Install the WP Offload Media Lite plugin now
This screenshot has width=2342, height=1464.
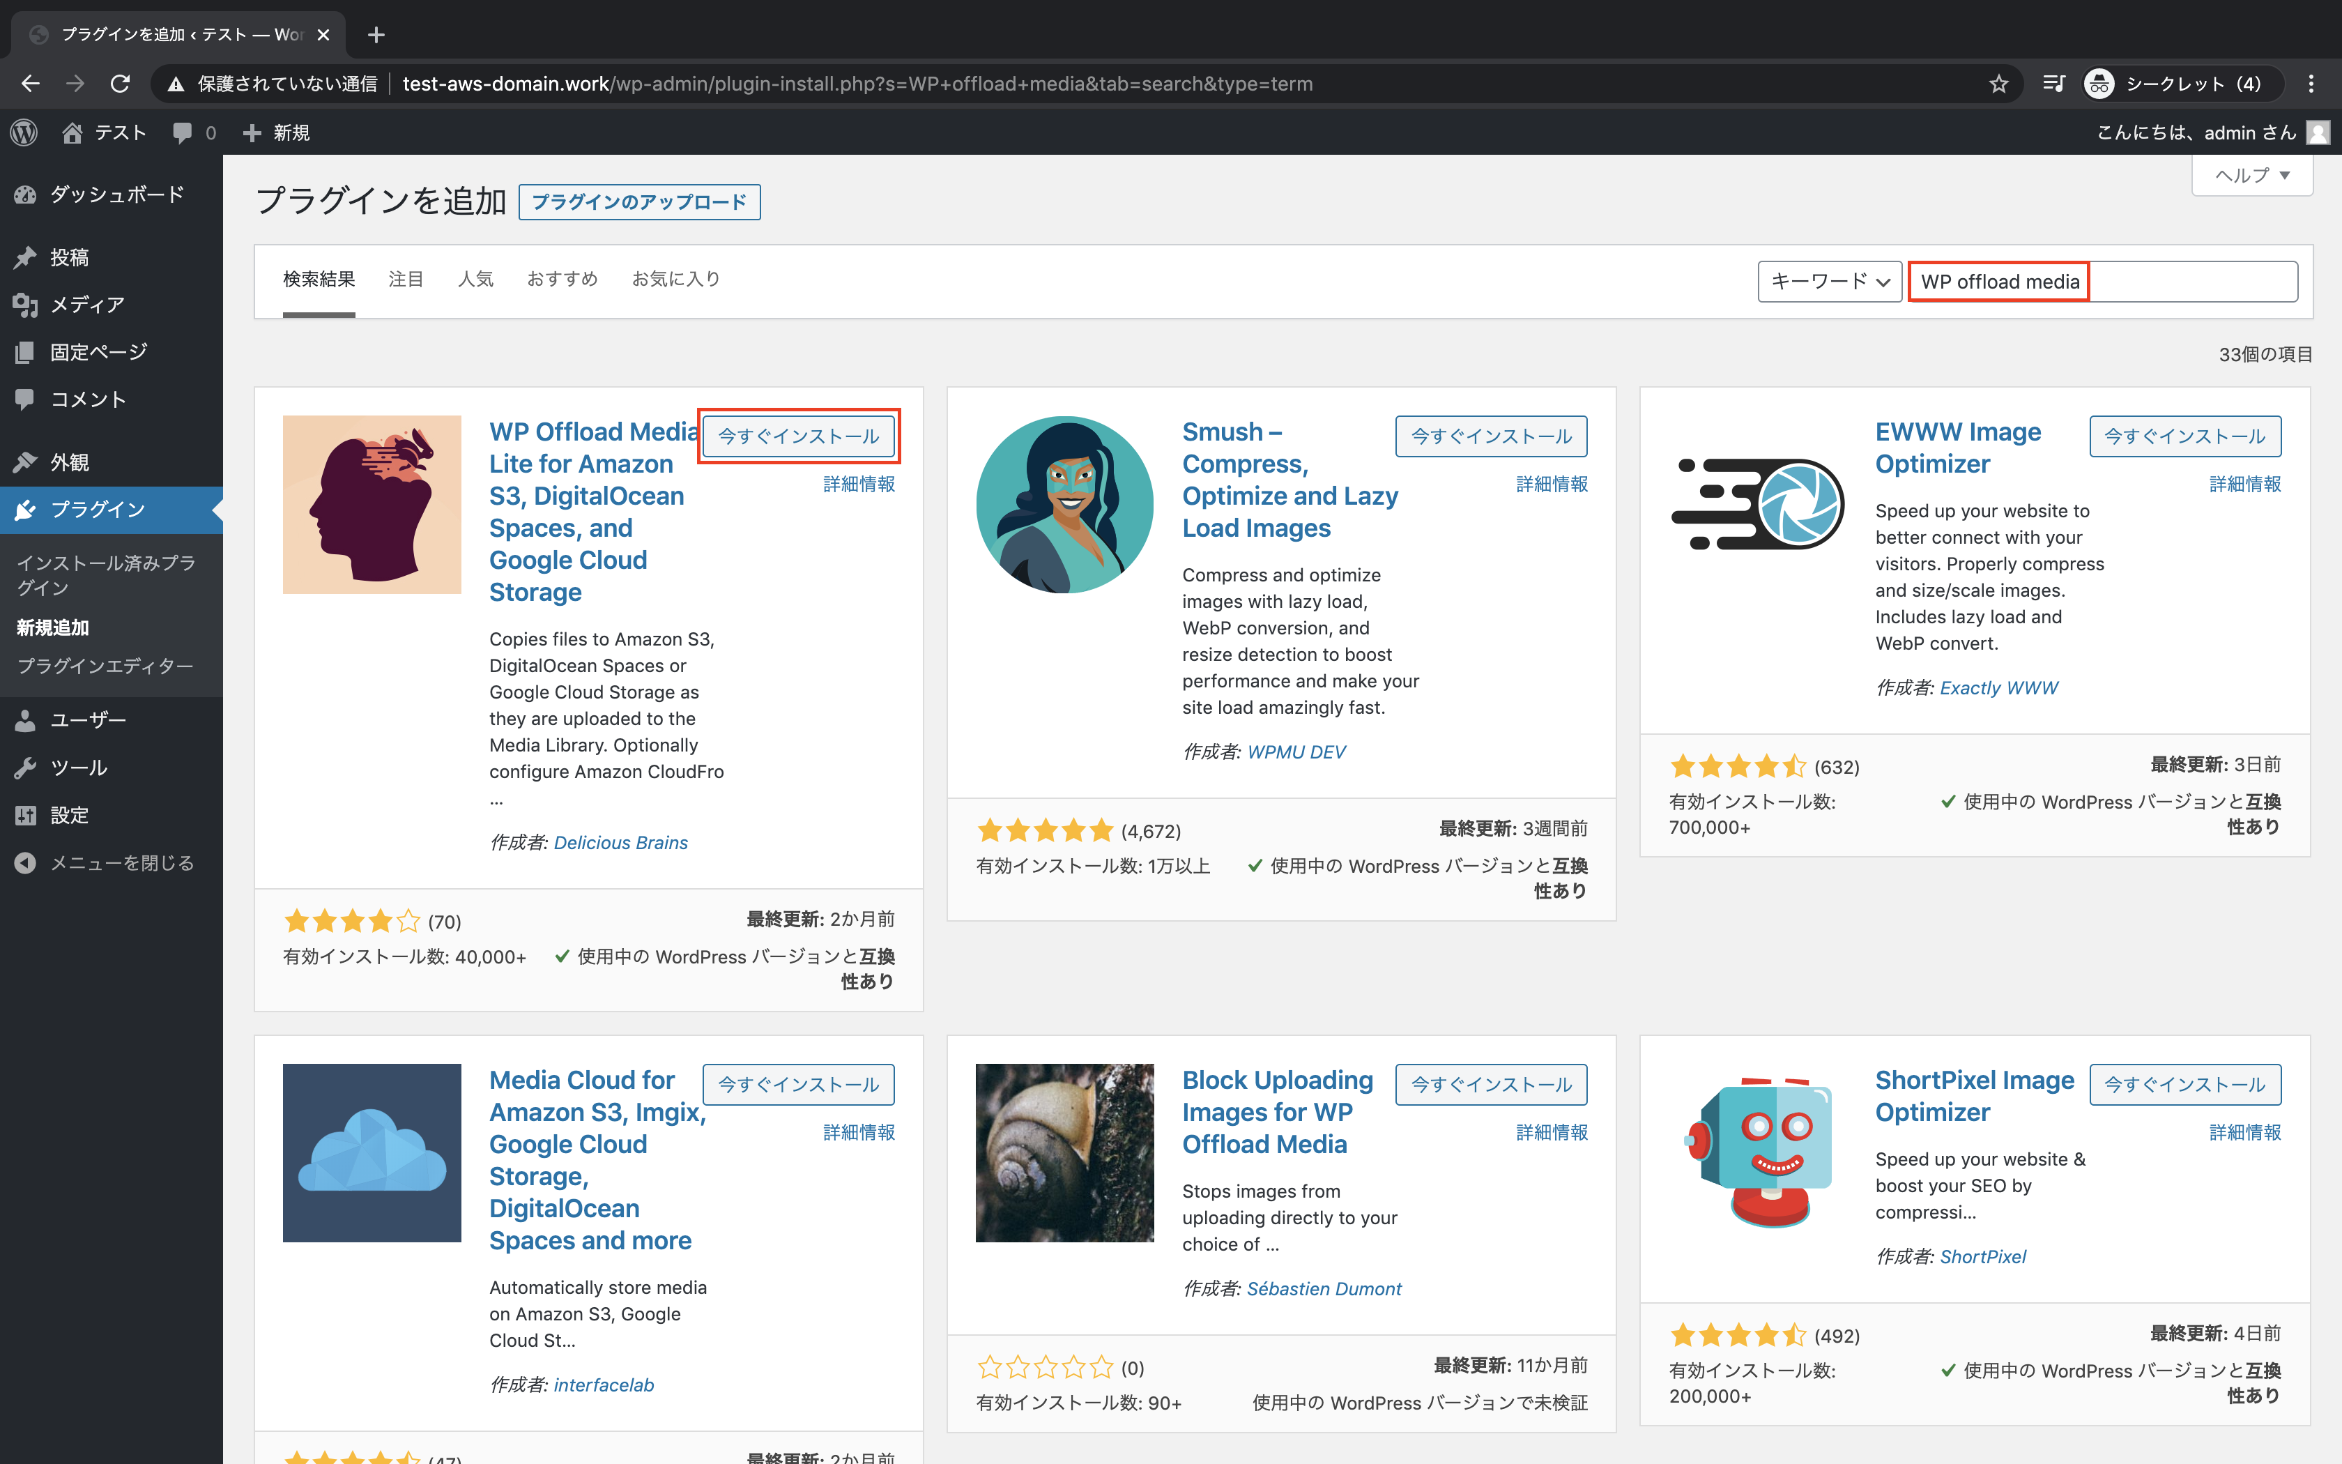coord(798,436)
